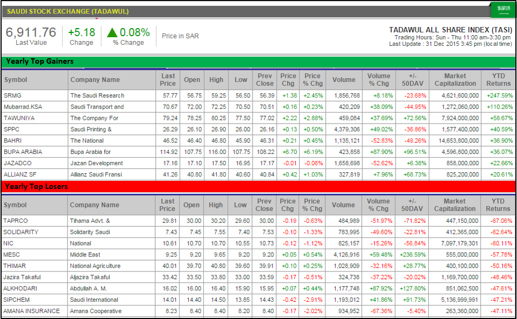Click the green up-arrow triangle beside 0.08%
The height and width of the screenshot is (319, 517).
pyautogui.click(x=112, y=32)
